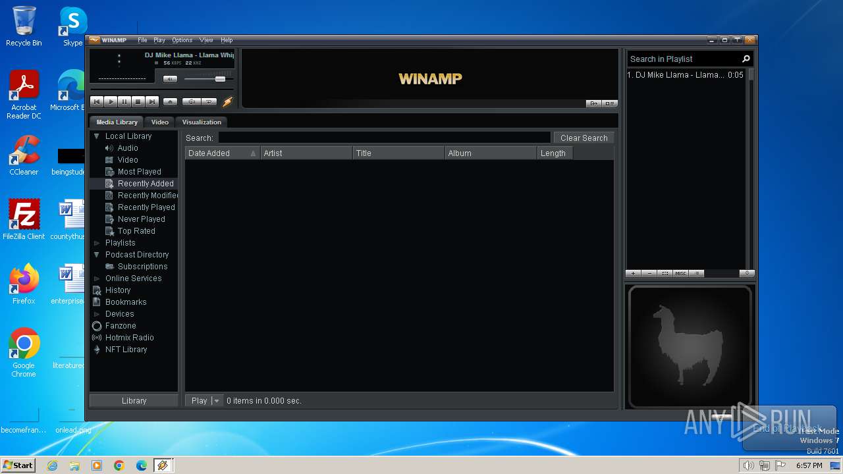This screenshot has height=474, width=843.
Task: Sort by the Title column
Action: (x=398, y=153)
